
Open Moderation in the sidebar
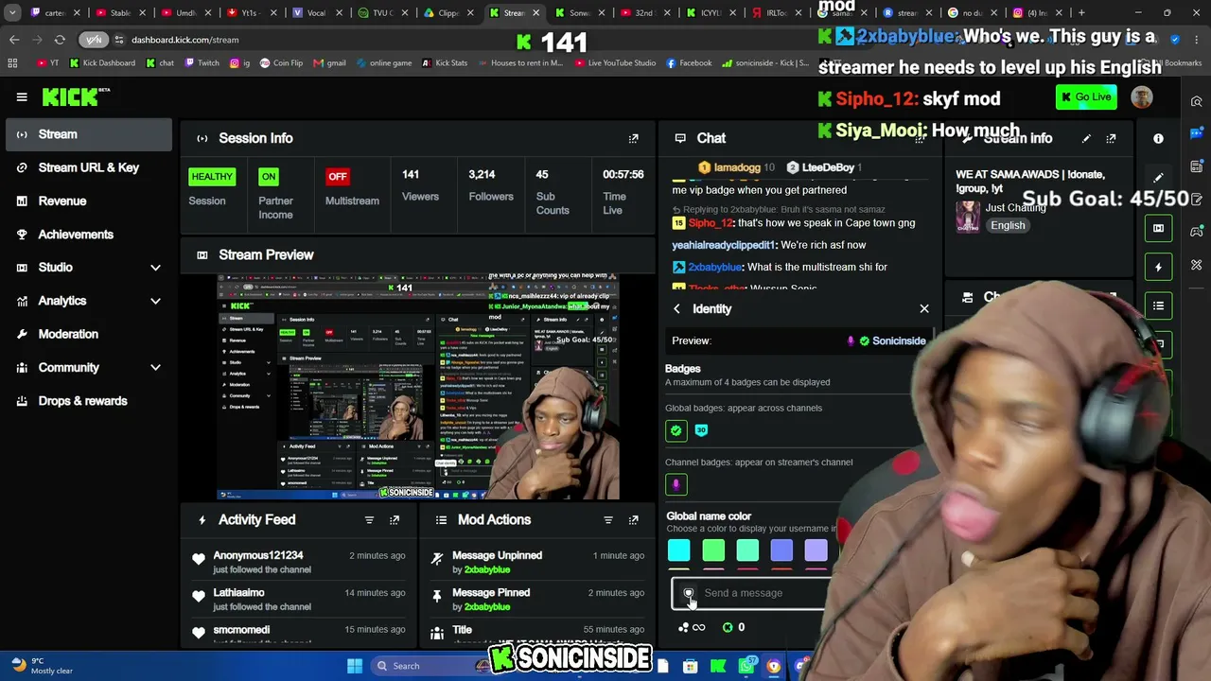click(x=88, y=334)
